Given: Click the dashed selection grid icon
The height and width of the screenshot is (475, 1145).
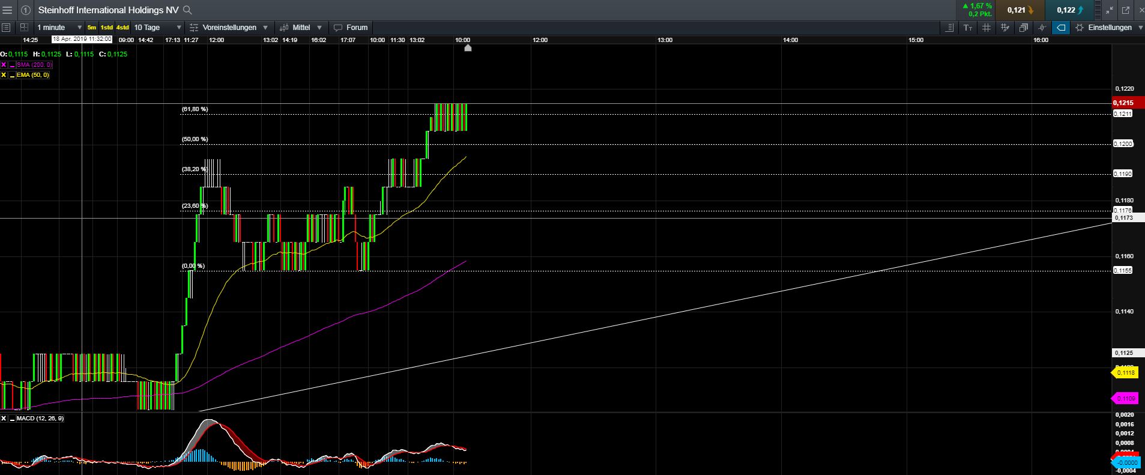Looking at the screenshot, I should tap(24, 28).
